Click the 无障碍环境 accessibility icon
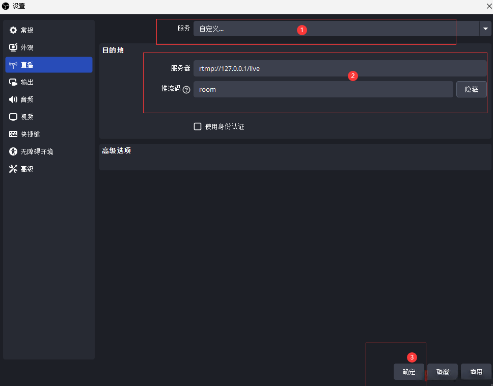 coord(13,151)
